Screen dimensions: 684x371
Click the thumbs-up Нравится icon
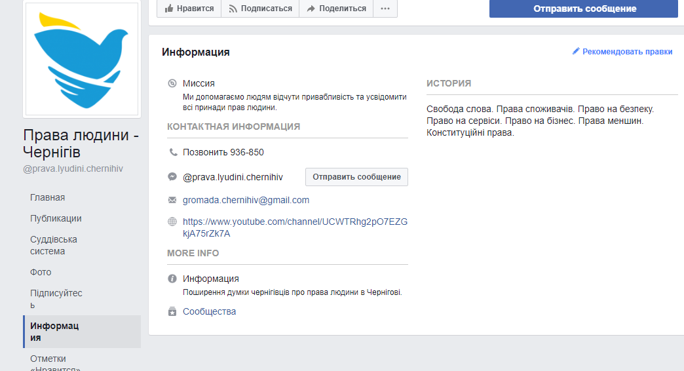point(169,9)
